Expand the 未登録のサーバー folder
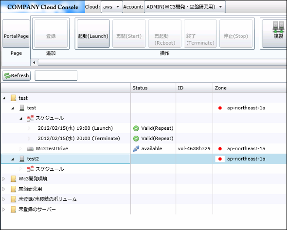 coord(4,209)
